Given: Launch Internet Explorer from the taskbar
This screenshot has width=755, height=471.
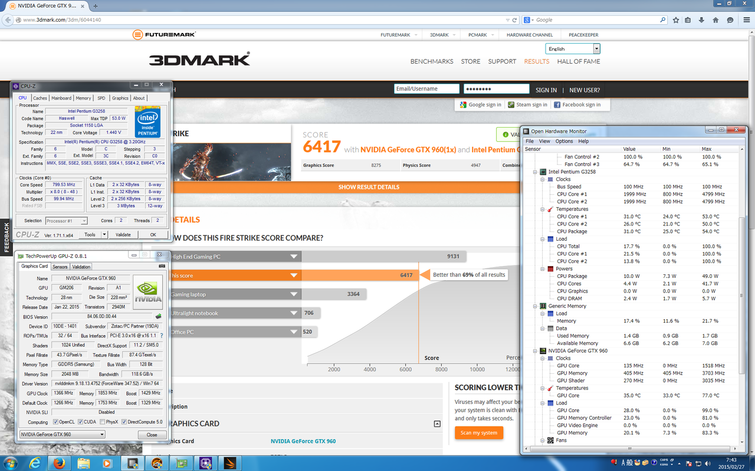Looking at the screenshot, I should coord(35,463).
